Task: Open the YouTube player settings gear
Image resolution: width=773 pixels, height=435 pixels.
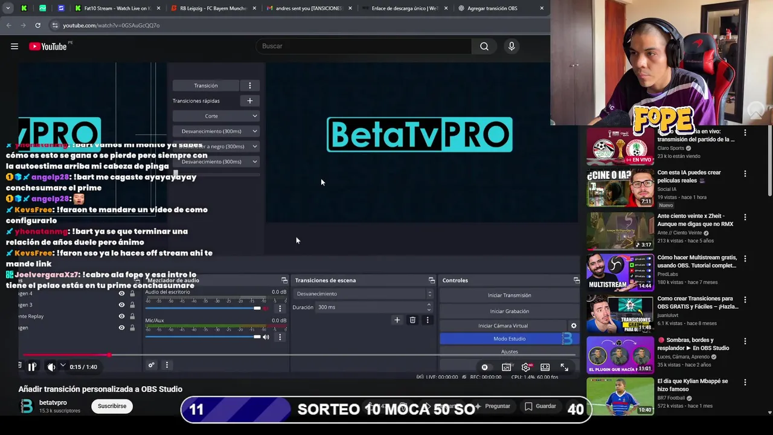Action: (526, 367)
